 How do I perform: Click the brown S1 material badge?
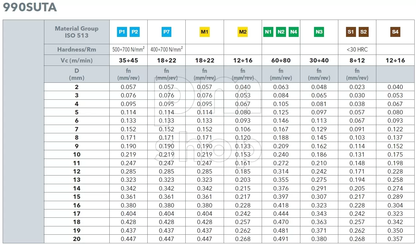[351, 32]
